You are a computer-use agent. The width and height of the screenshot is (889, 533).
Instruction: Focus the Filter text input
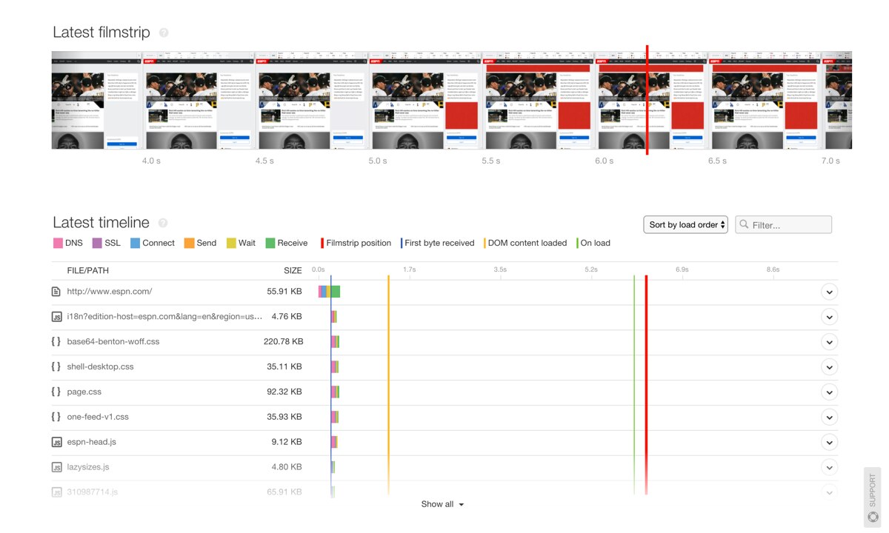(790, 224)
